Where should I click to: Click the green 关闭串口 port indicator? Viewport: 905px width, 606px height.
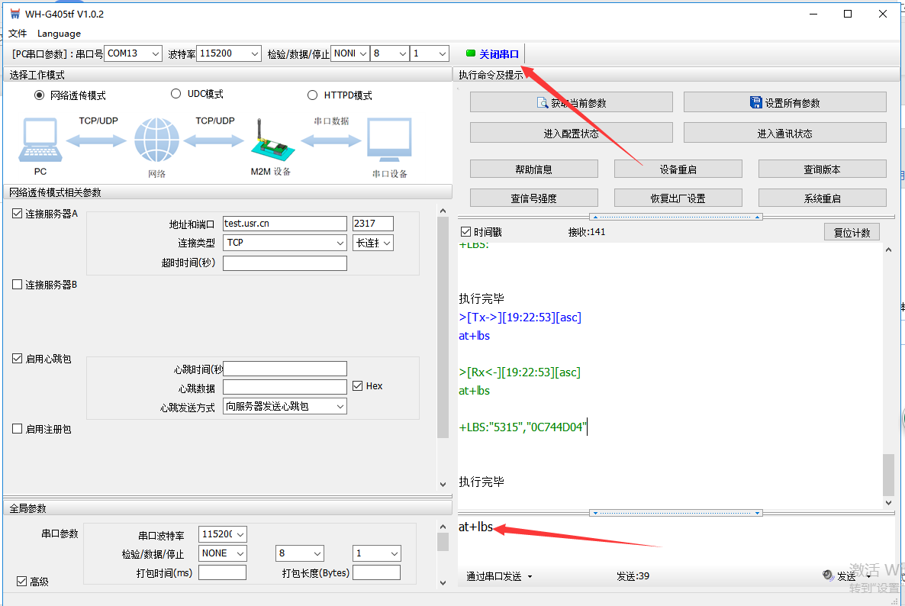[492, 54]
